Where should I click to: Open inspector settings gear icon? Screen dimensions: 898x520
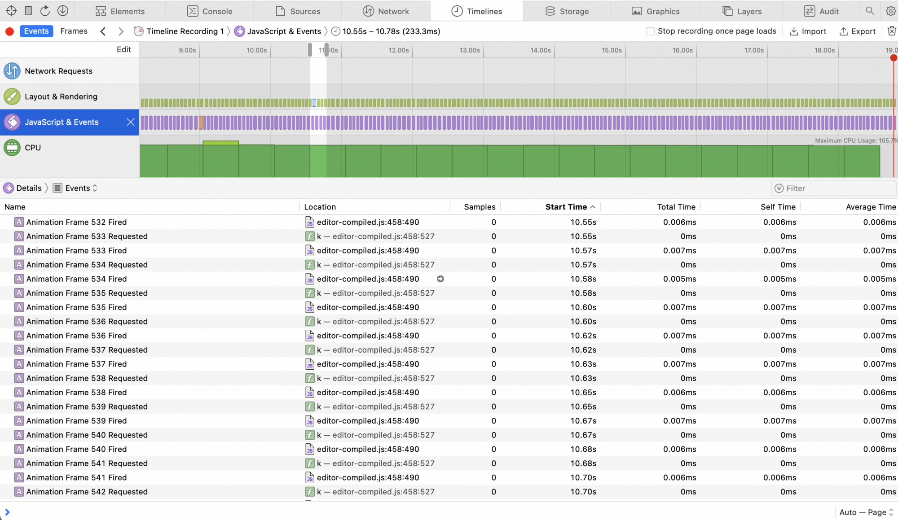click(891, 11)
